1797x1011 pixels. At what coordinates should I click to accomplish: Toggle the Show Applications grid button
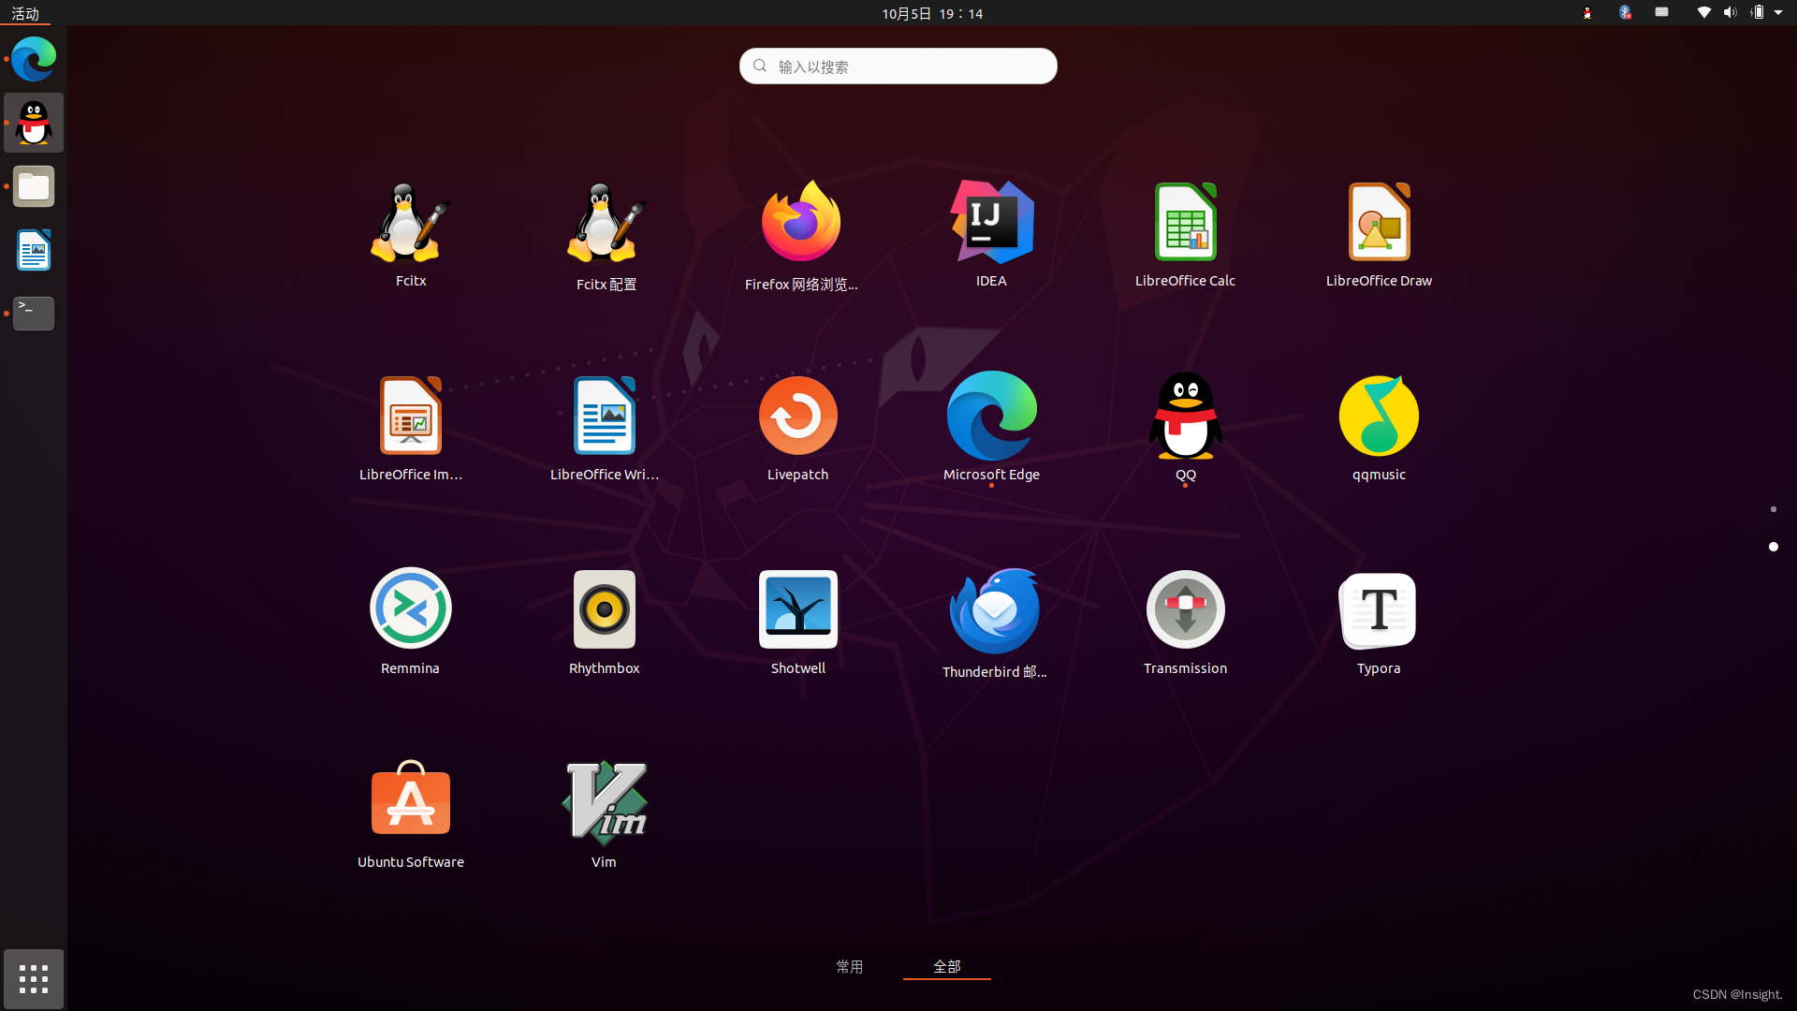click(34, 979)
